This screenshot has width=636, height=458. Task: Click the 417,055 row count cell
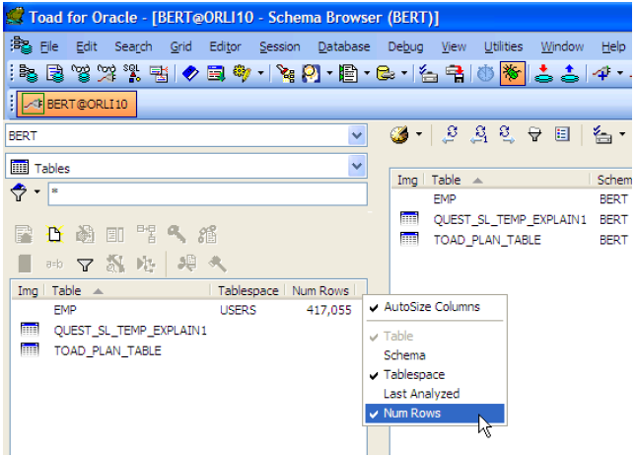coord(329,310)
